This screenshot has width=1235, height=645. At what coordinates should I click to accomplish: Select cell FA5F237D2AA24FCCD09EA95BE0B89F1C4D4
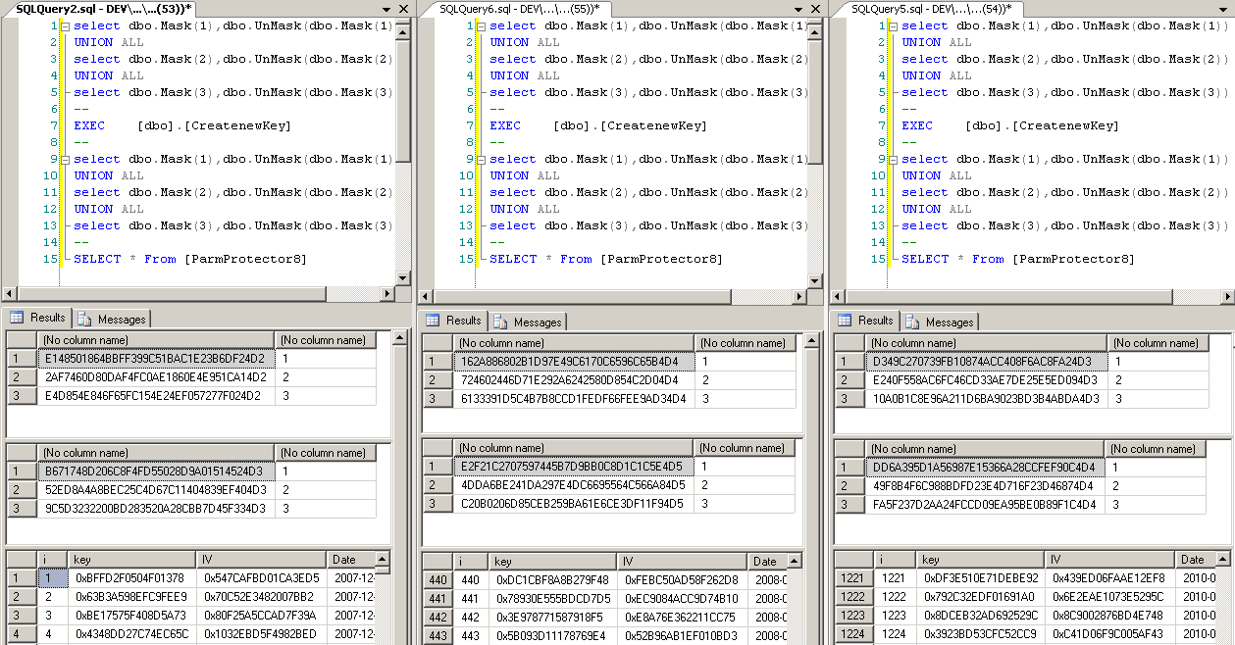[x=987, y=505]
